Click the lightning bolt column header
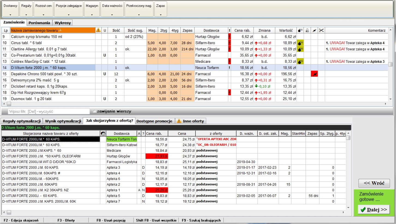Screen dimensions: 396x224 314,30
